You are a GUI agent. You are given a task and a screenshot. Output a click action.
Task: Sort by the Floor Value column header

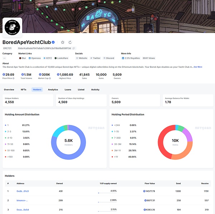click(x=150, y=184)
